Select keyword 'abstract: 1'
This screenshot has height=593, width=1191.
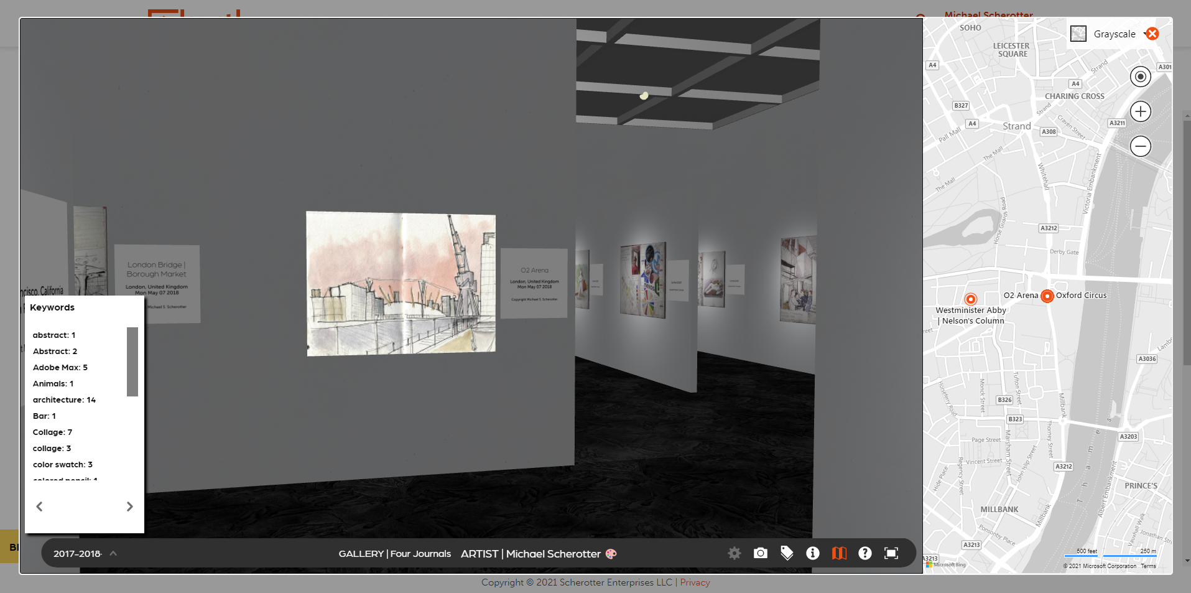pyautogui.click(x=54, y=335)
